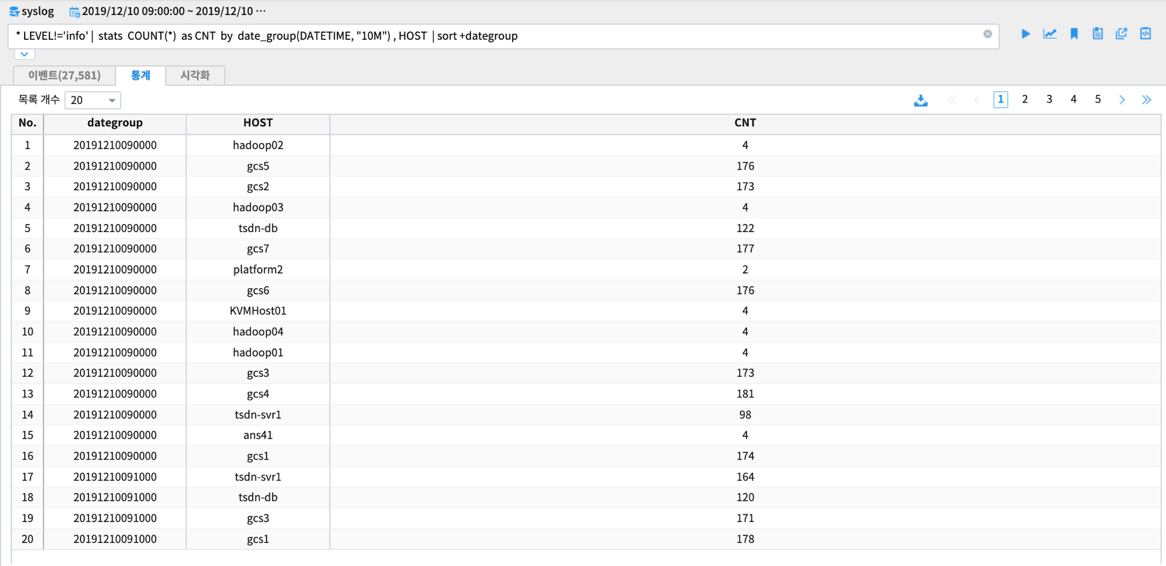This screenshot has height=566, width=1166.
Task: Click the date range 2019/12/10 09:00:00 text
Action: (174, 11)
